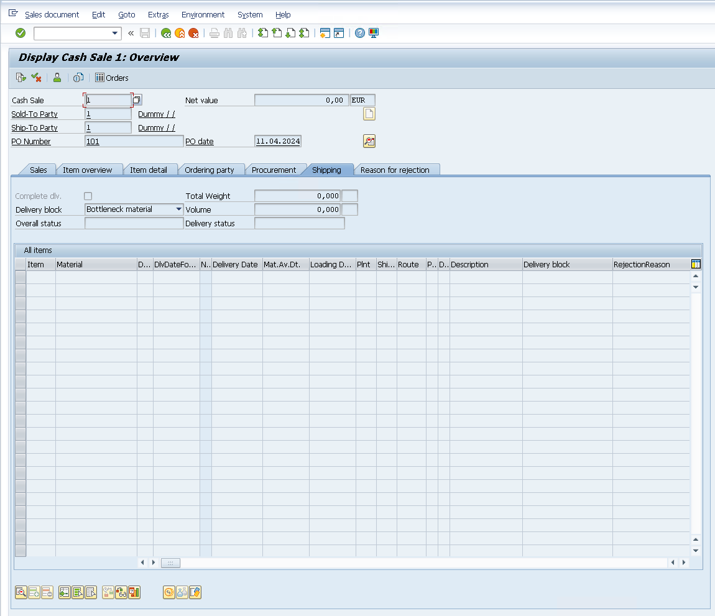715x616 pixels.
Task: Switch to the Item overview tab
Action: click(87, 170)
